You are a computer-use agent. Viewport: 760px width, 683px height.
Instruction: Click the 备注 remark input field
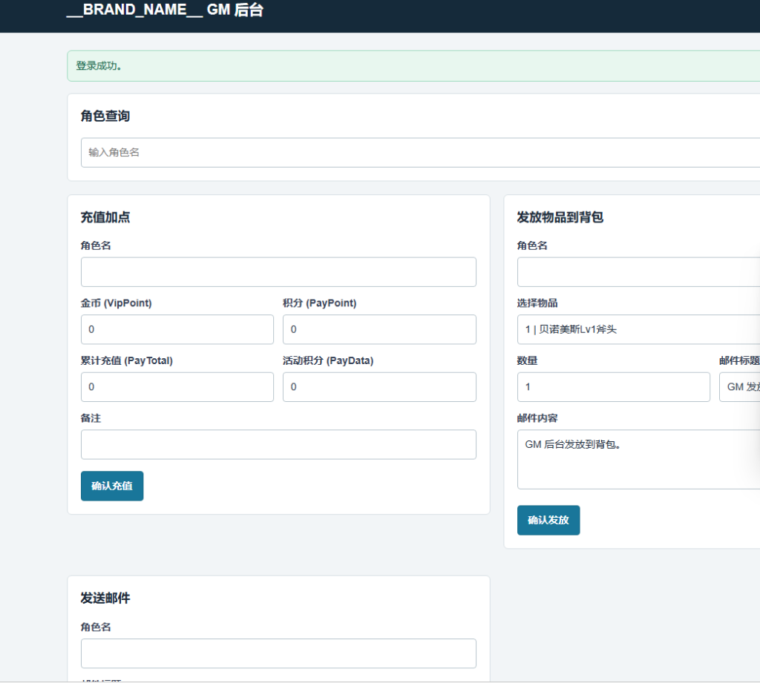(x=278, y=445)
